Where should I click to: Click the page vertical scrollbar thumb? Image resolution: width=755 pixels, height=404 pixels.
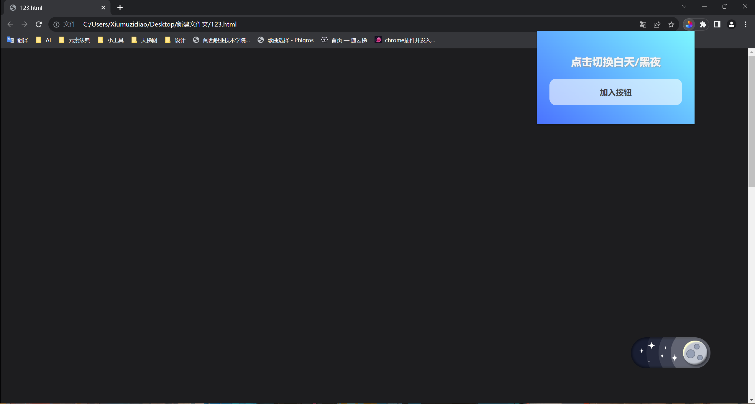(x=751, y=121)
